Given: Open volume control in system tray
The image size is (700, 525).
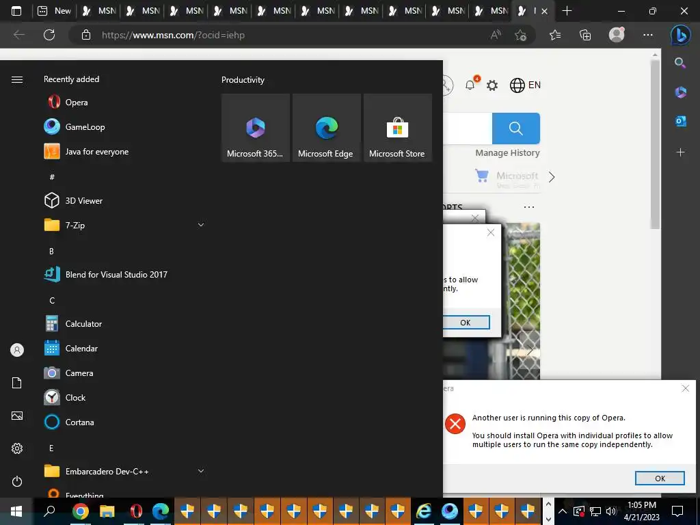Looking at the screenshot, I should (611, 511).
